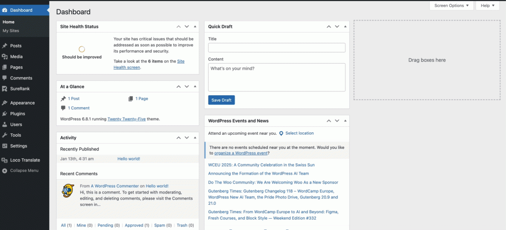Click the commenter avatar image
506x230 pixels.
68,191
